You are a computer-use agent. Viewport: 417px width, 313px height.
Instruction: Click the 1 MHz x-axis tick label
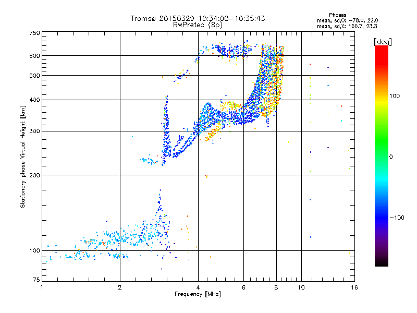pos(42,287)
